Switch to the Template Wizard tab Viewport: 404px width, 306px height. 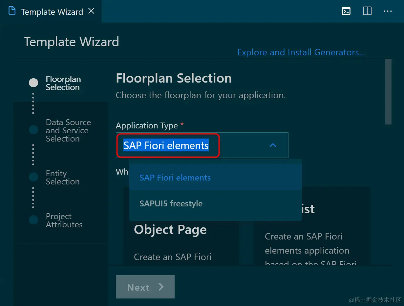click(52, 12)
